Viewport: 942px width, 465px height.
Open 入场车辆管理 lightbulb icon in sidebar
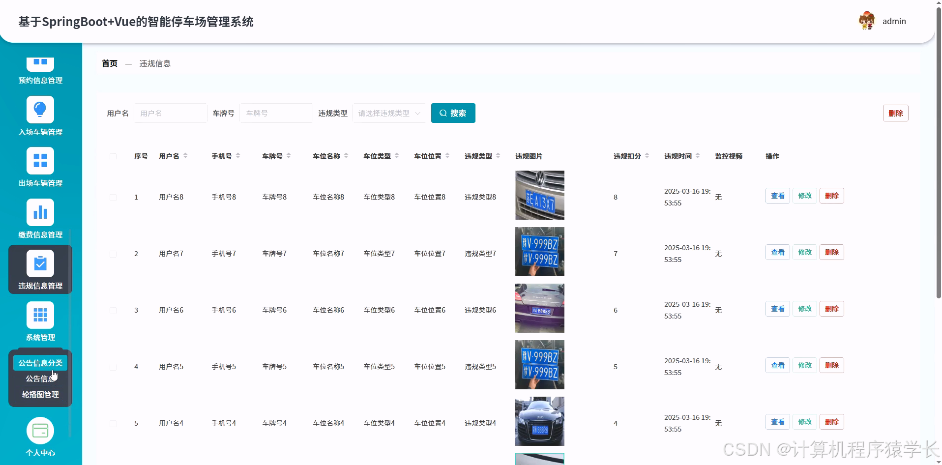coord(40,109)
